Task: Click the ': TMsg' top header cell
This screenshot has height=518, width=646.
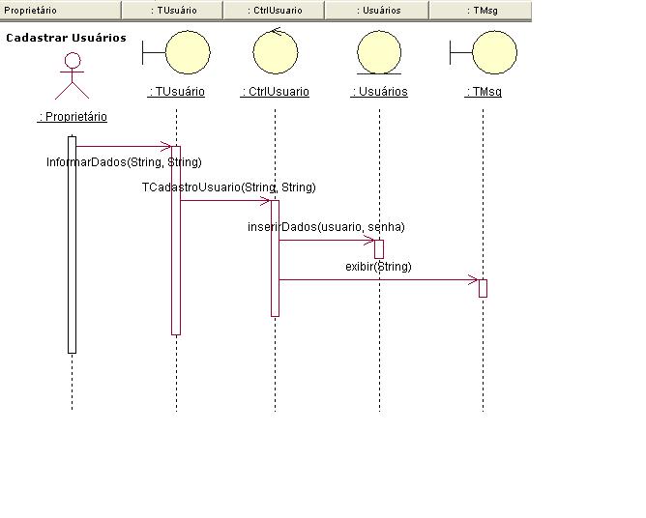Action: [480, 11]
